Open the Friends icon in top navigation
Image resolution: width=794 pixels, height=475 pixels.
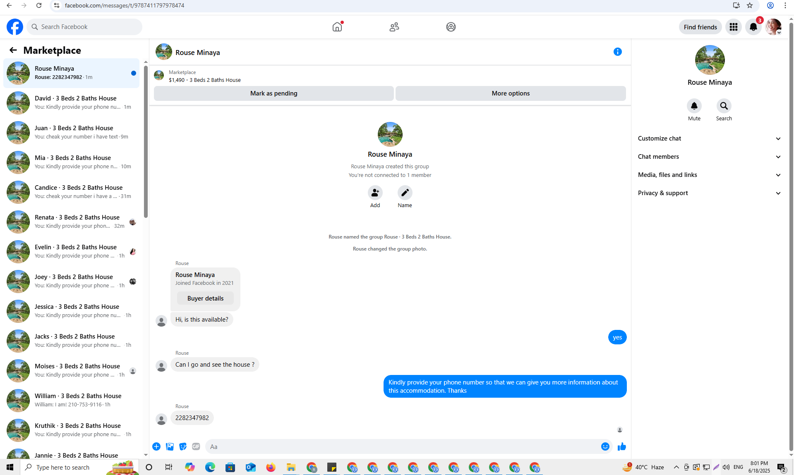394,27
